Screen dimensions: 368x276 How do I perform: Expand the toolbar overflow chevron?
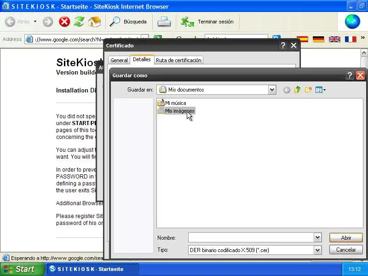(x=363, y=38)
